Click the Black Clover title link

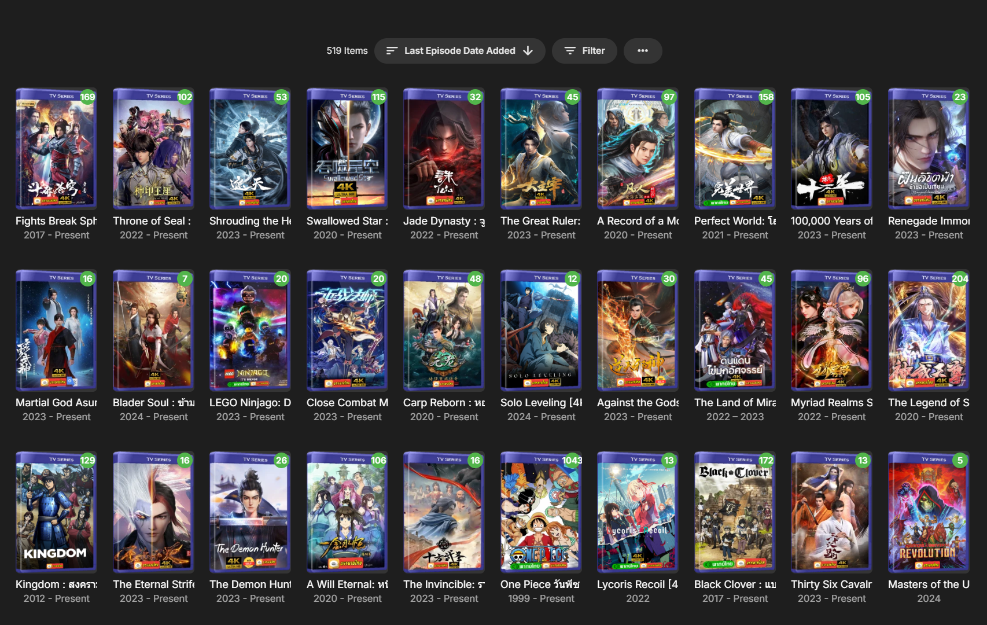tap(735, 584)
